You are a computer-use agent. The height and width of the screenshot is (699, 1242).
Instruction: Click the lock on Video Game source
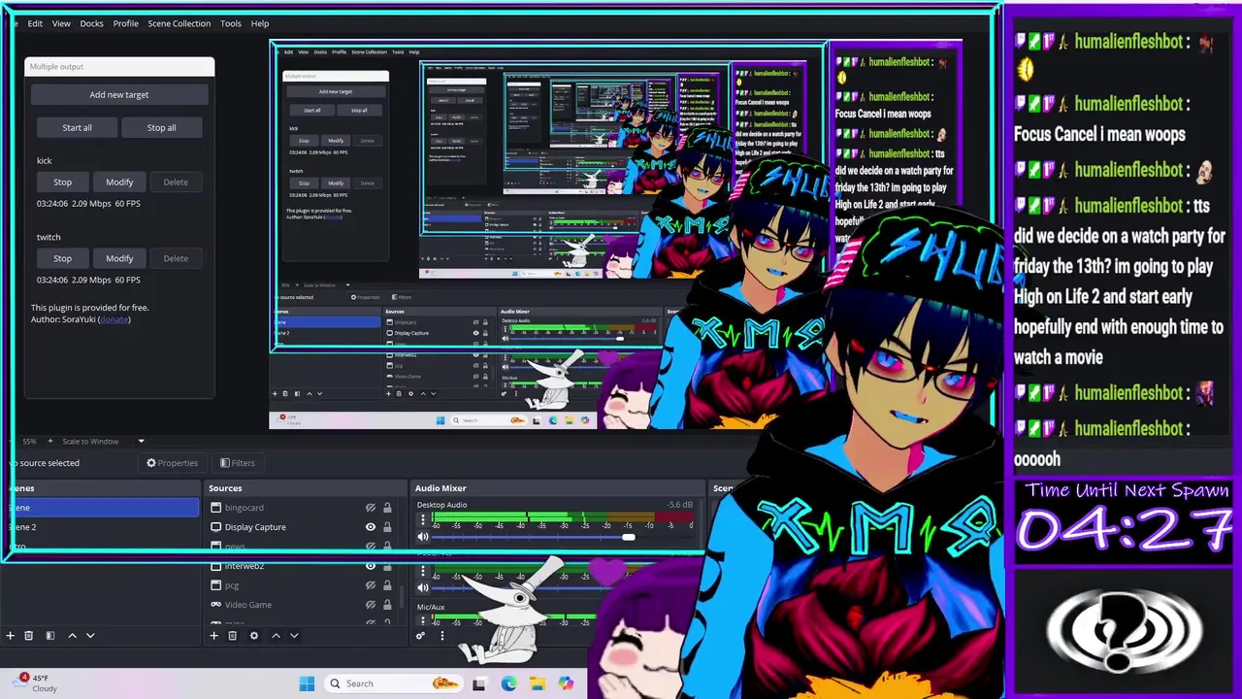tap(387, 605)
